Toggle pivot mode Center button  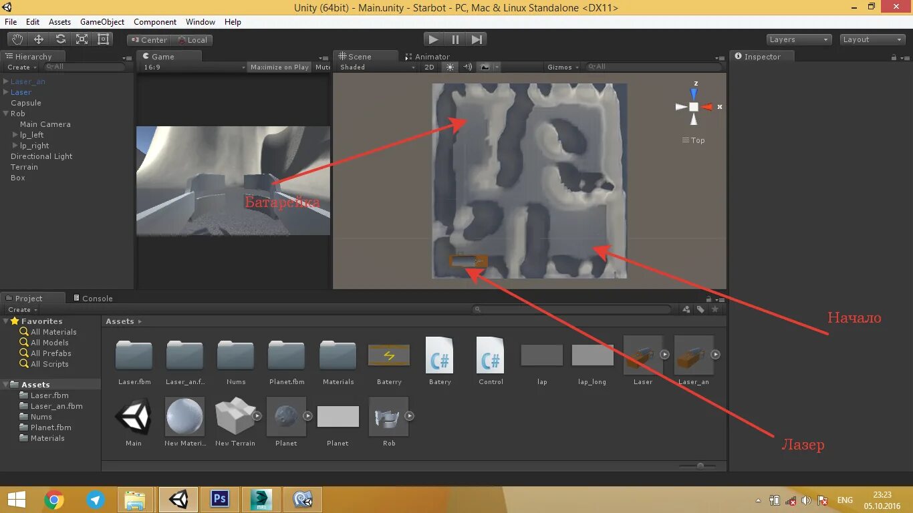click(x=148, y=40)
